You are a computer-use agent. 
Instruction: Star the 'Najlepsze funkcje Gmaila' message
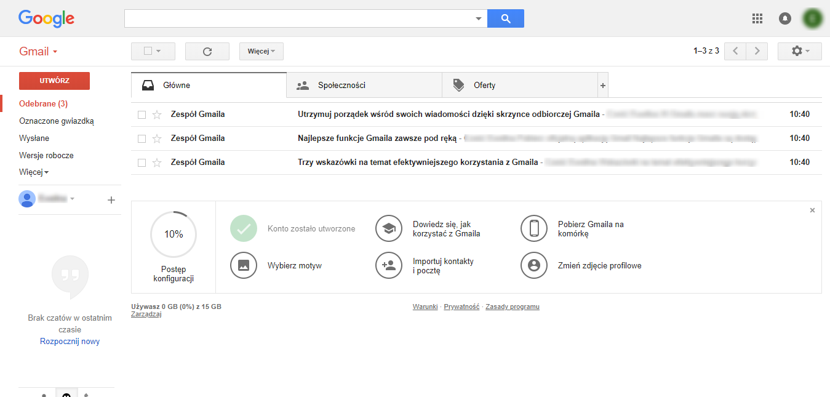pyautogui.click(x=157, y=138)
